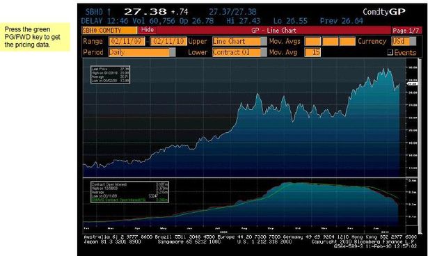This screenshot has height=256, width=428.
Task: Click the Prev 26.64 value
Action: pos(342,21)
